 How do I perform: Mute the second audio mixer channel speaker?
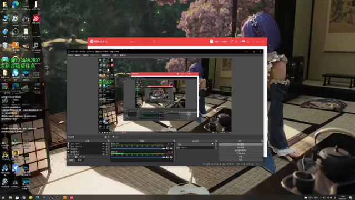(167, 157)
